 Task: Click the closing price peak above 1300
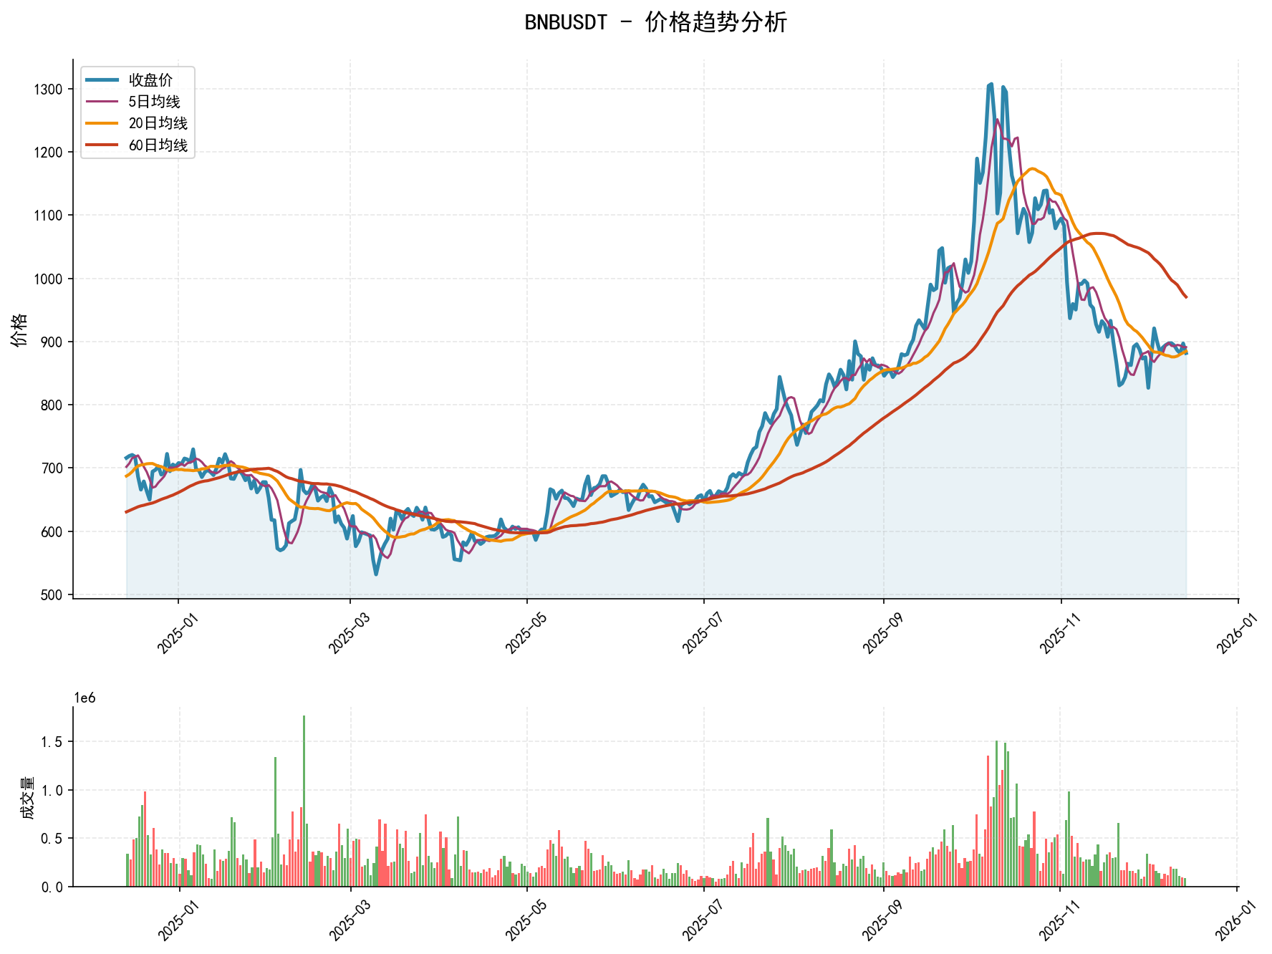tap(991, 85)
